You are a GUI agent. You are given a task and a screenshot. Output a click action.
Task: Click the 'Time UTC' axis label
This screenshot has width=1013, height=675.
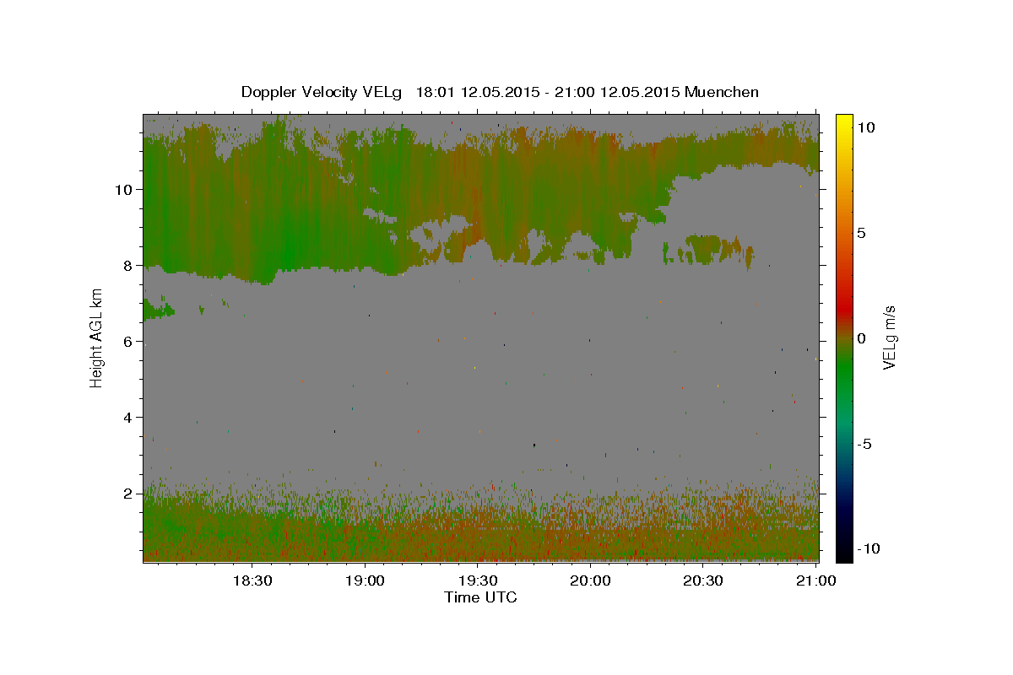[x=480, y=597]
